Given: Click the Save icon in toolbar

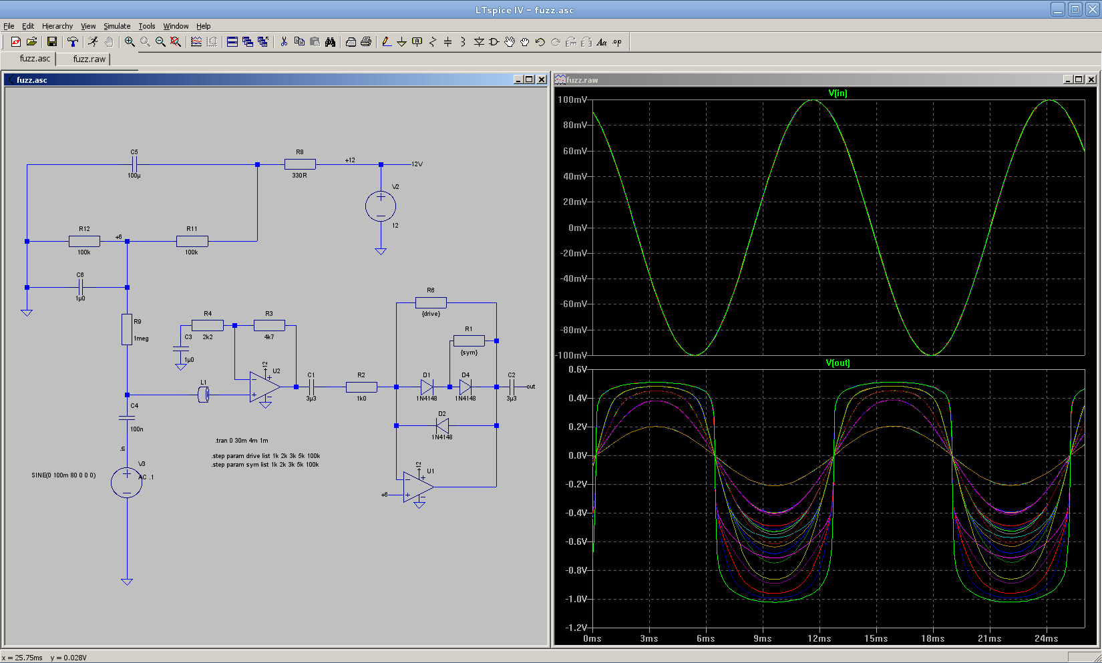Looking at the screenshot, I should tap(51, 41).
